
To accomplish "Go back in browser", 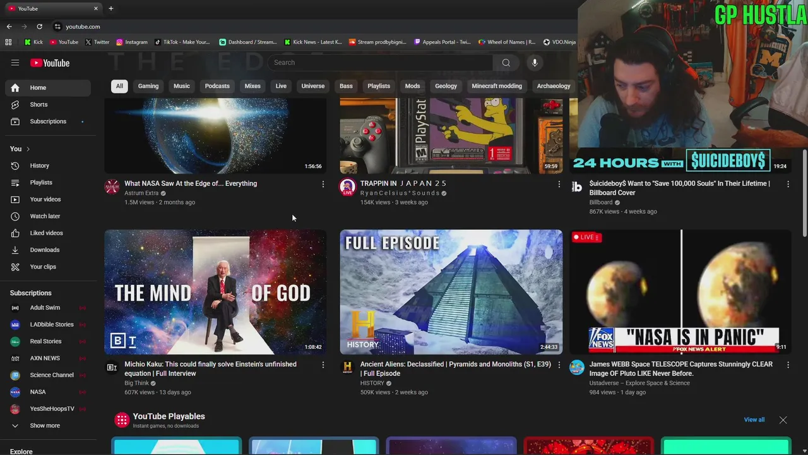I will (x=9, y=27).
